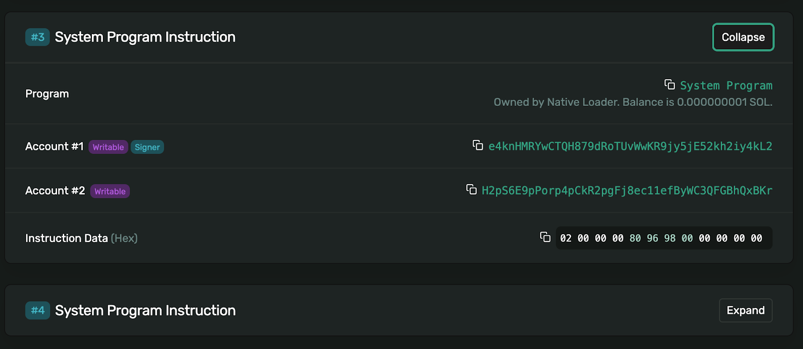
Task: Expand instruction #4 details
Action: pyautogui.click(x=745, y=310)
